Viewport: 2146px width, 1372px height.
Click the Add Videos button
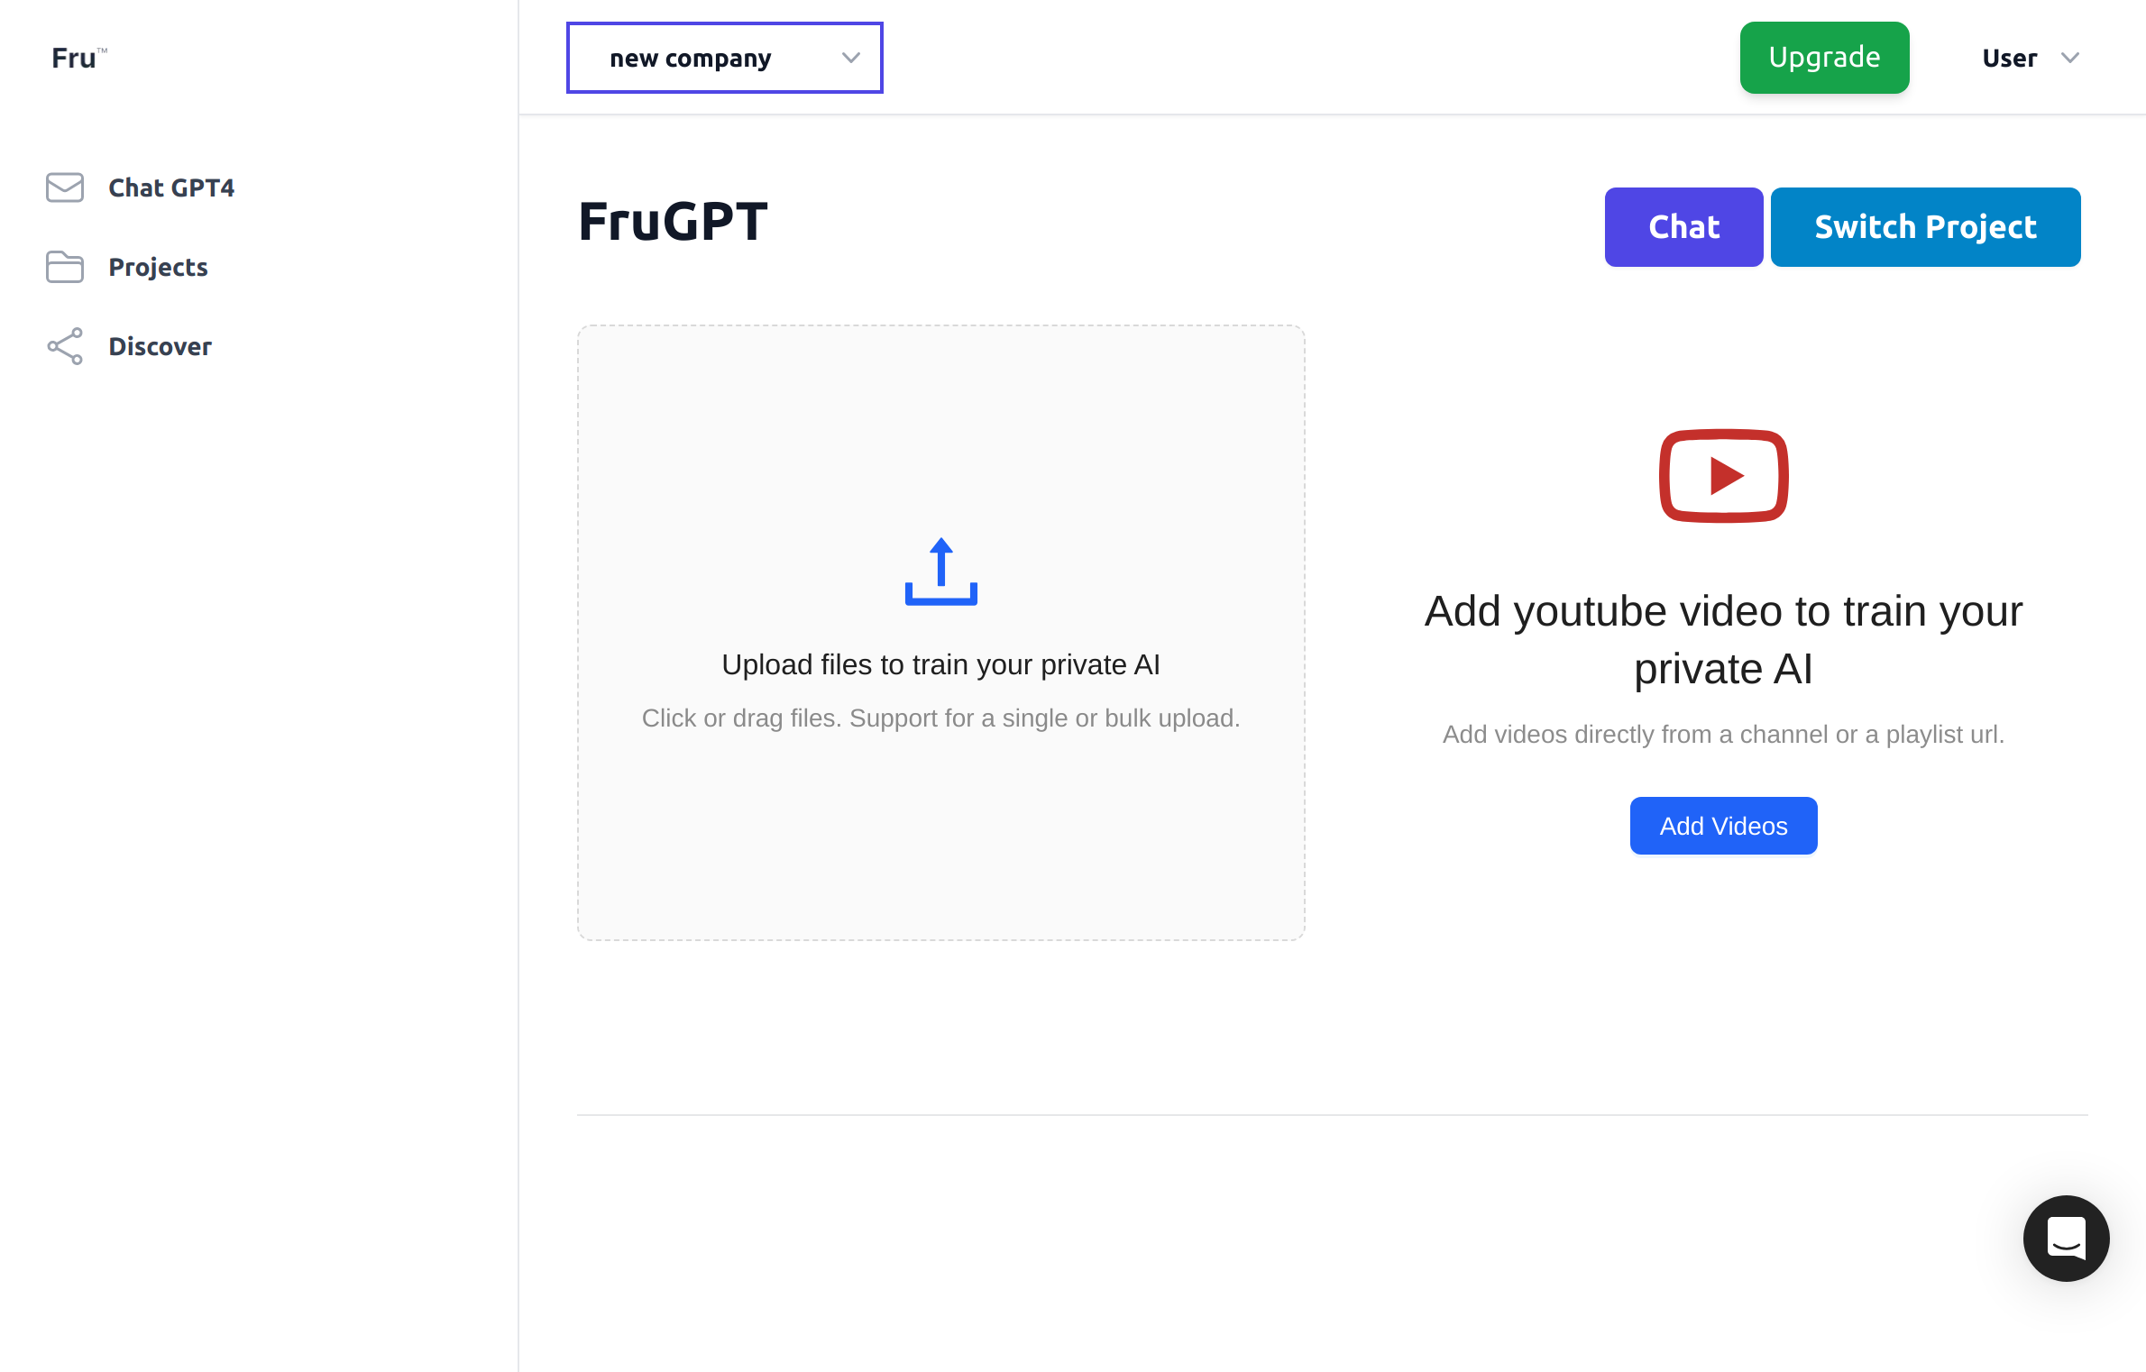click(x=1724, y=826)
